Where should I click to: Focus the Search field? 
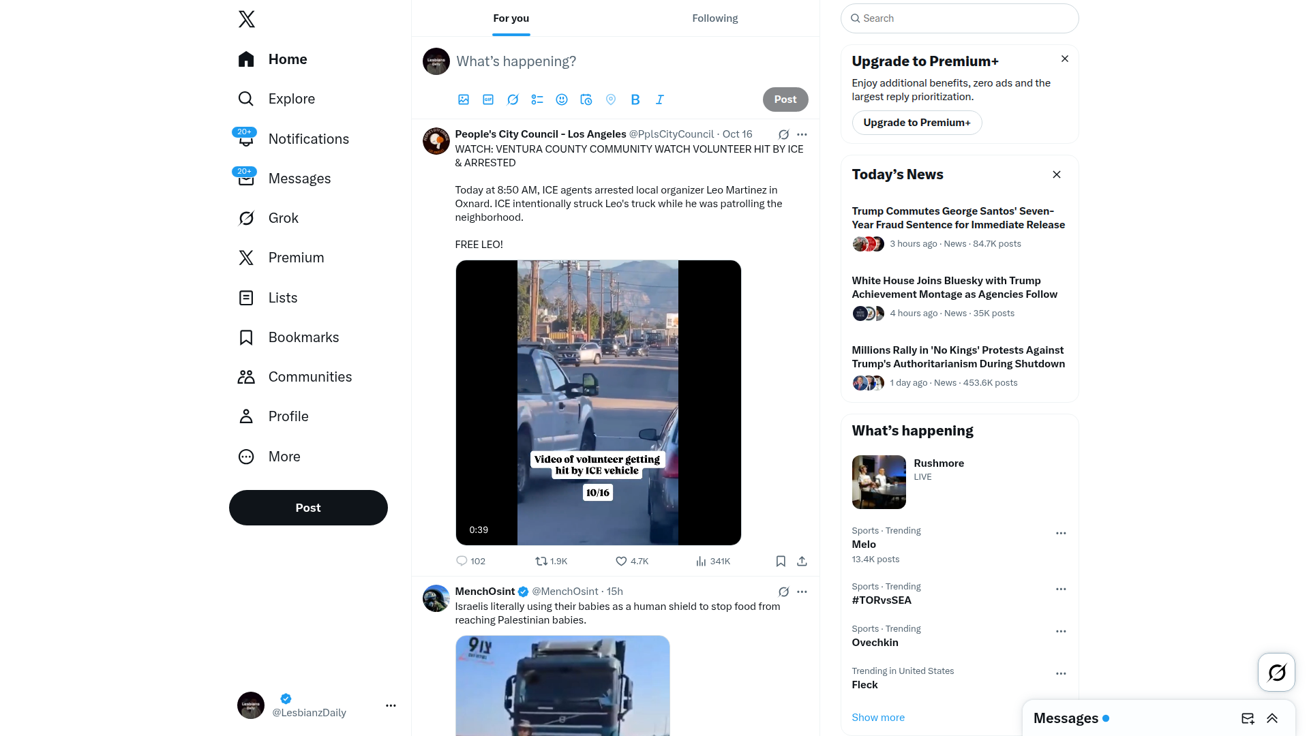[960, 18]
